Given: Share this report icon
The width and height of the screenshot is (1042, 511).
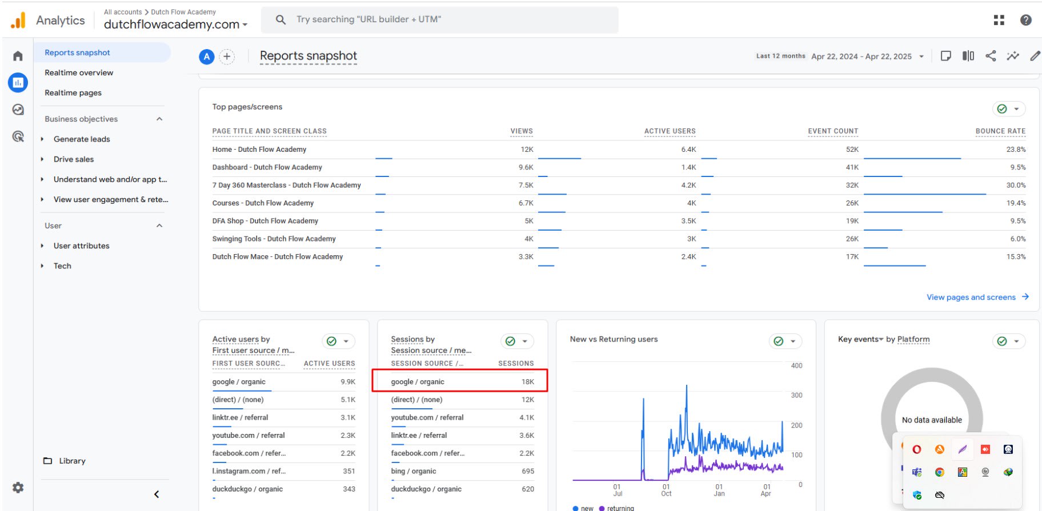Looking at the screenshot, I should (991, 56).
